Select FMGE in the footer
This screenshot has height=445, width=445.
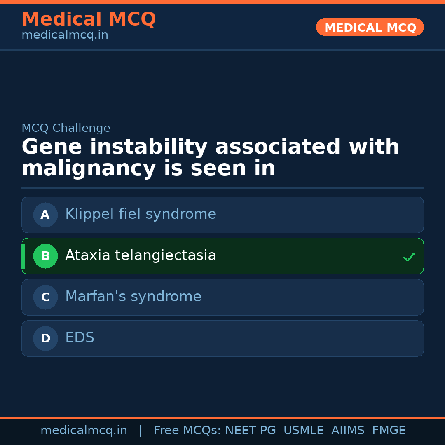[389, 431]
